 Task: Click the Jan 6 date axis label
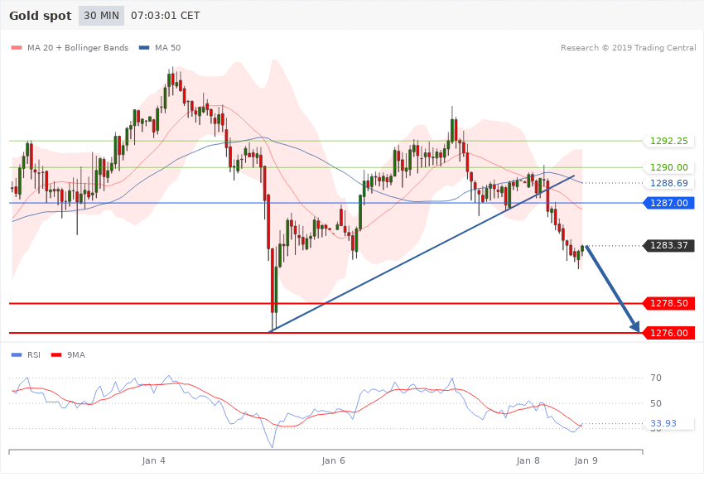click(334, 460)
